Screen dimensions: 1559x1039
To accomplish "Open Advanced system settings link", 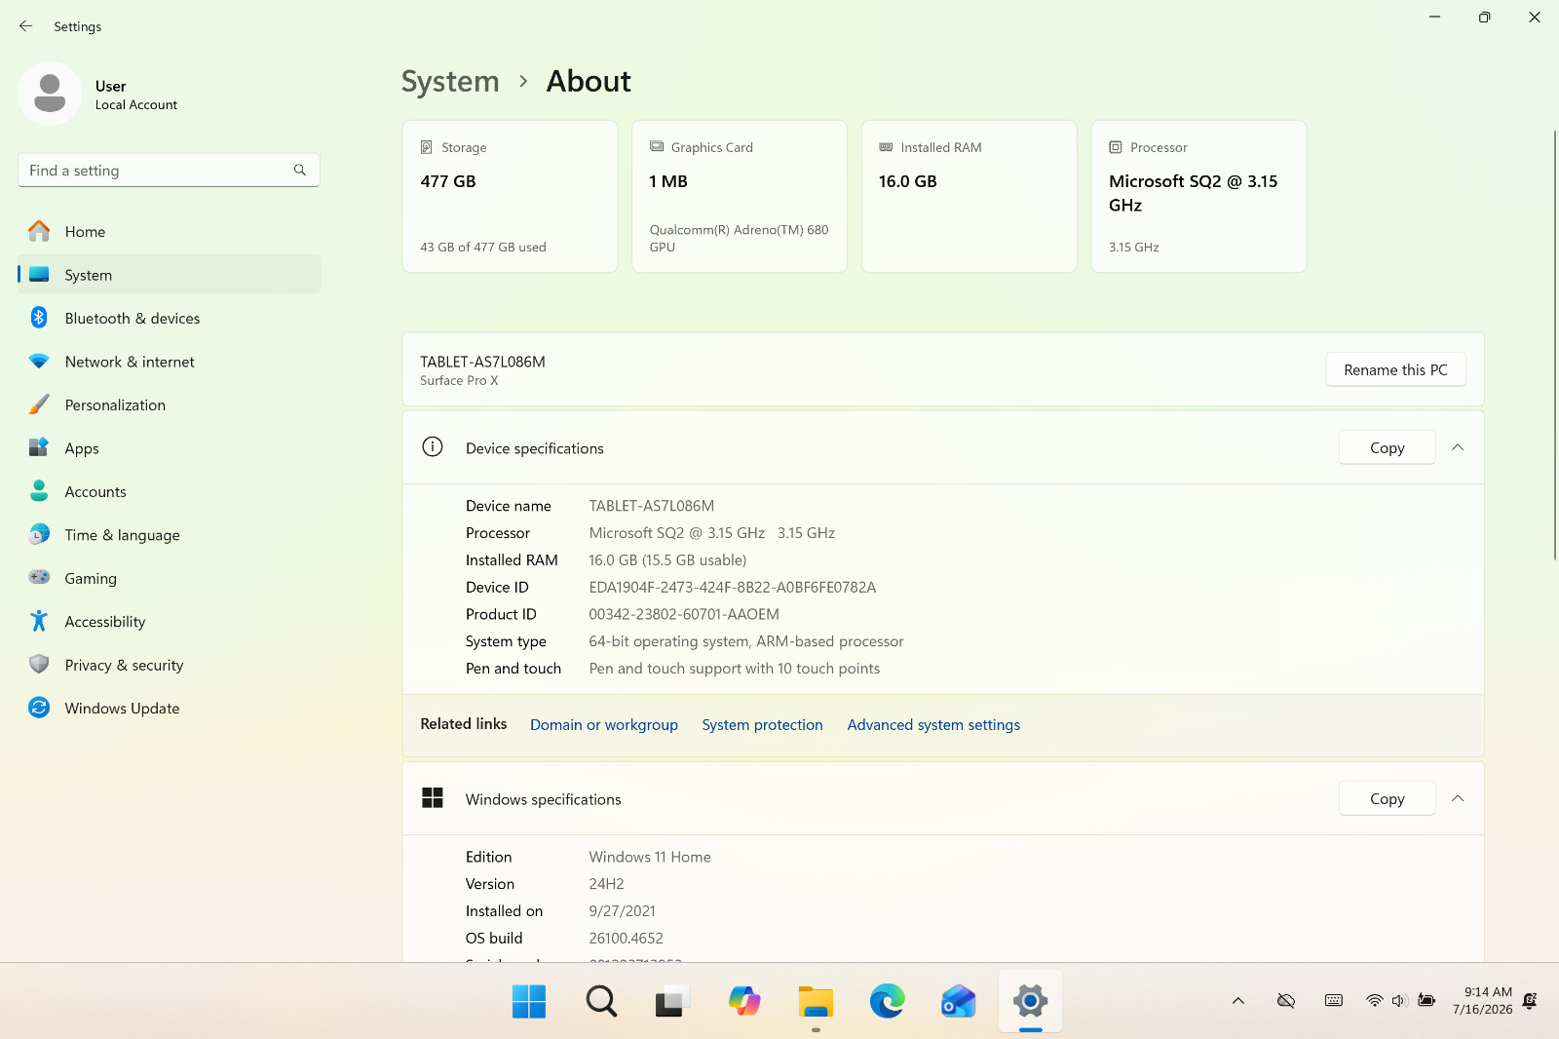I will pyautogui.click(x=933, y=725).
